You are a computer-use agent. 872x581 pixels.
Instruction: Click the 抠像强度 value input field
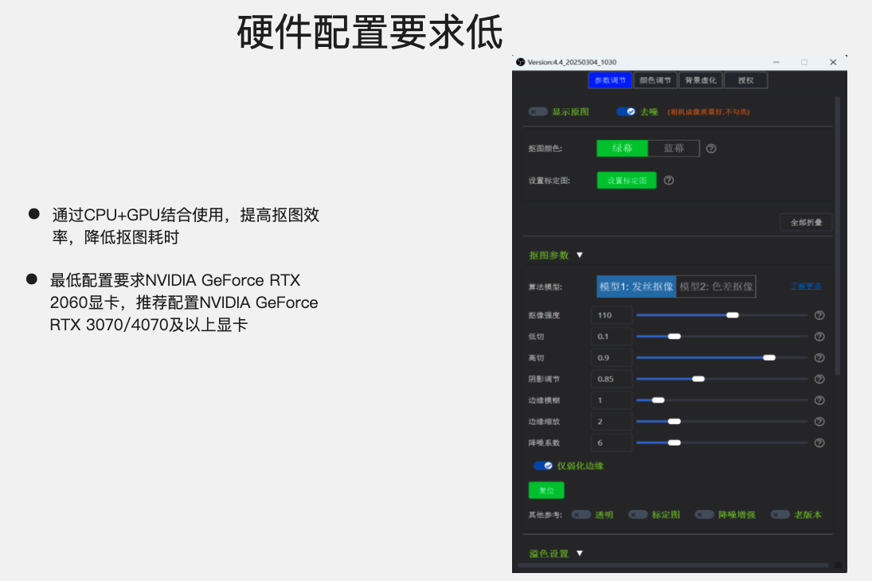[x=612, y=315]
